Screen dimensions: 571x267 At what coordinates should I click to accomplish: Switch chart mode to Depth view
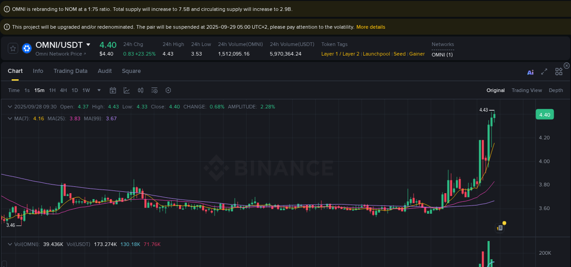[555, 90]
